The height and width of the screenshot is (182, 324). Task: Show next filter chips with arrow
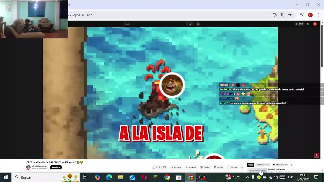(292, 165)
